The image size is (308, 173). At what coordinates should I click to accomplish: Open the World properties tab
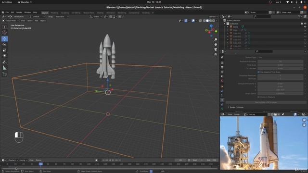pyautogui.click(x=222, y=81)
